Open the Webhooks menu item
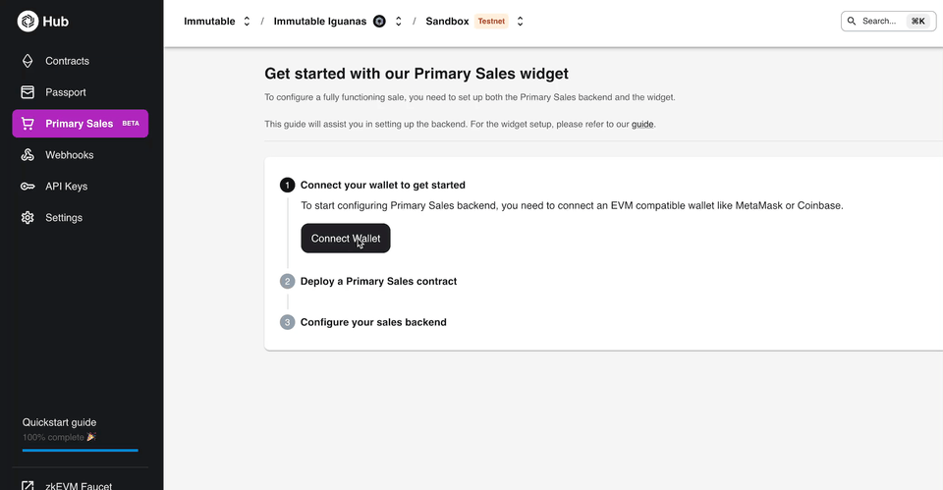 pyautogui.click(x=67, y=155)
